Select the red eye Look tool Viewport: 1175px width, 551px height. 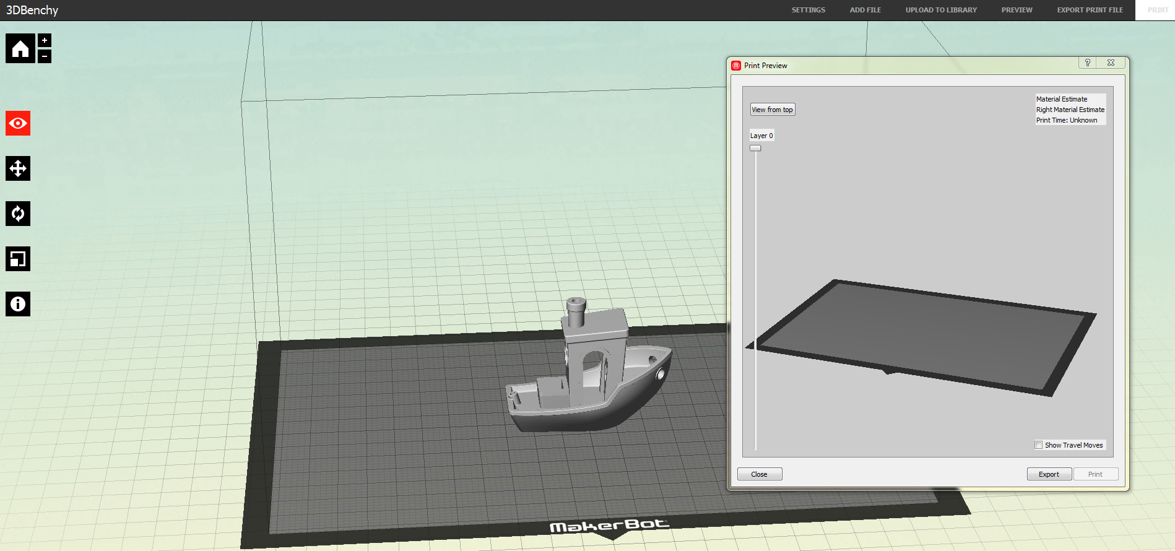pos(18,123)
